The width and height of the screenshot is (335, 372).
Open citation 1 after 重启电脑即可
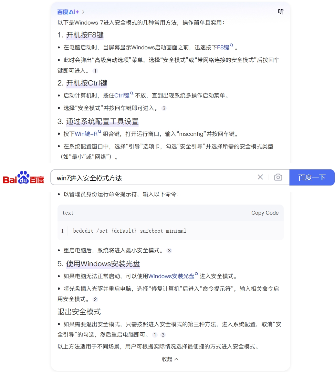(155, 335)
